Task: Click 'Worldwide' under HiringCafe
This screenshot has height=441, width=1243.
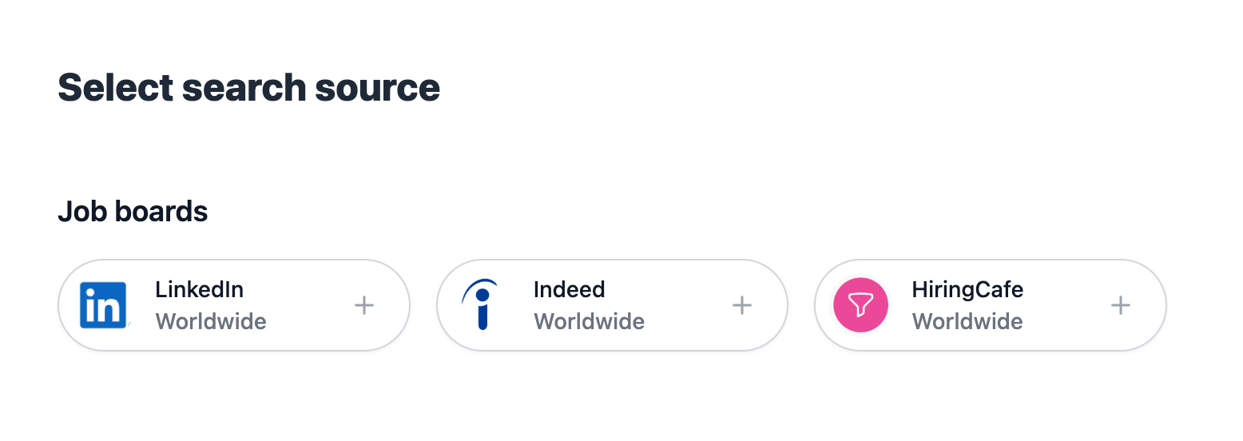Action: click(x=967, y=322)
